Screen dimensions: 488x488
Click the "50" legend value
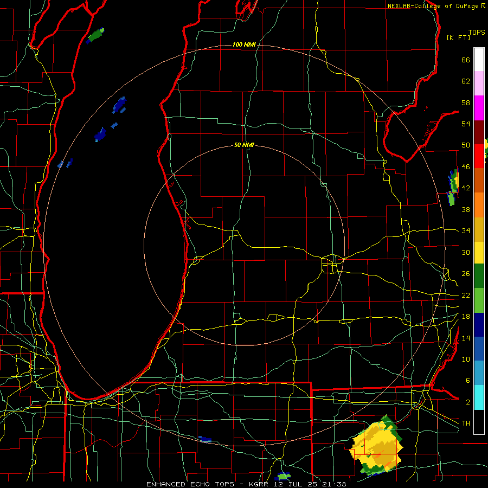point(466,145)
